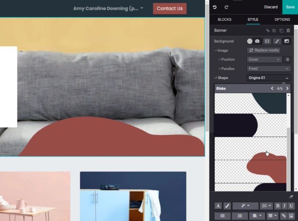Delete the Banner block with trash icon

click(x=288, y=31)
